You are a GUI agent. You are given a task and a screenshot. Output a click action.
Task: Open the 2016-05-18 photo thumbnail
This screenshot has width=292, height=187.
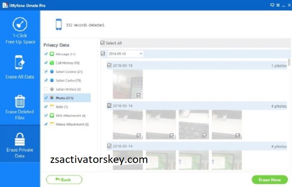pos(128,84)
